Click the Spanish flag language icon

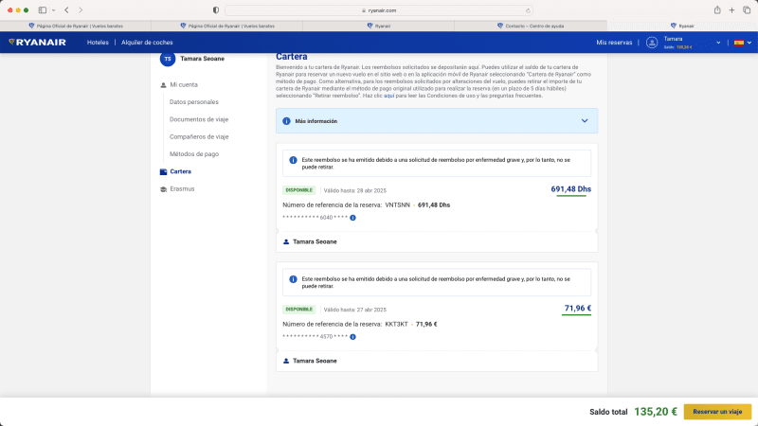click(739, 43)
